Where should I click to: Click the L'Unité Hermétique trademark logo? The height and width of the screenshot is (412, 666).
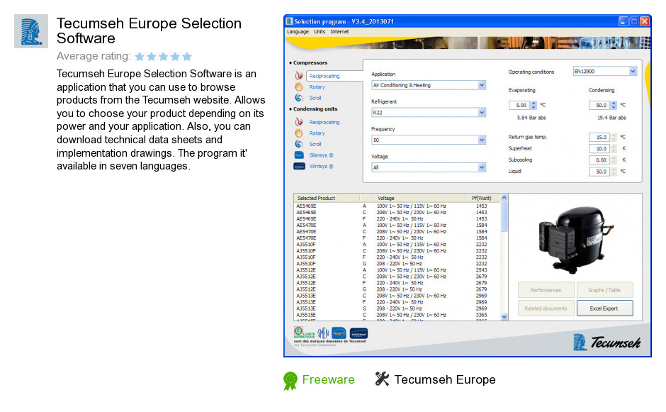coord(304,333)
